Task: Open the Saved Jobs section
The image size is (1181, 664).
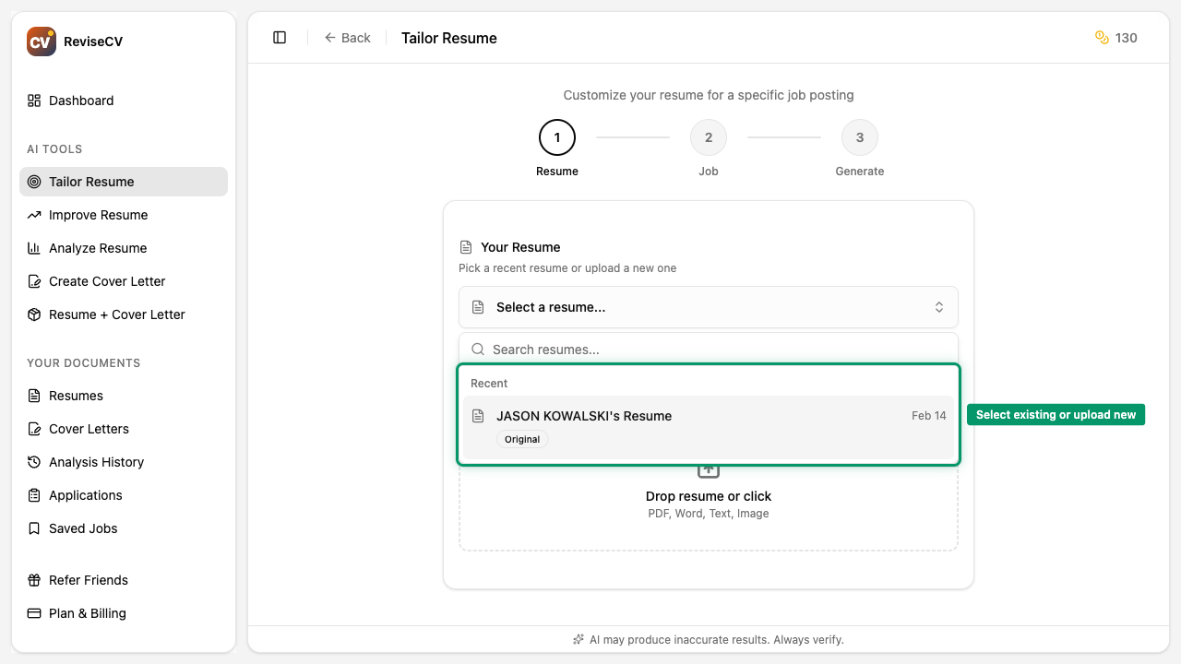Action: click(82, 528)
